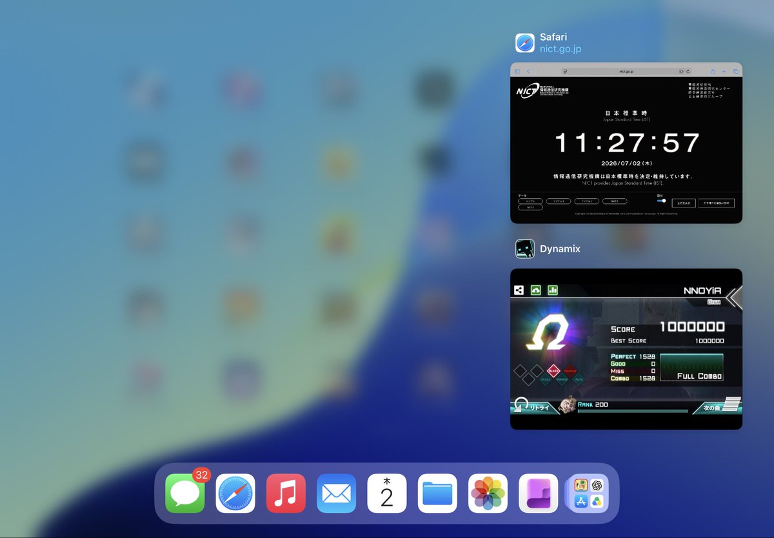Viewport: 774px width, 538px height.
Task: Open the Music app in dock
Action: pyautogui.click(x=286, y=493)
